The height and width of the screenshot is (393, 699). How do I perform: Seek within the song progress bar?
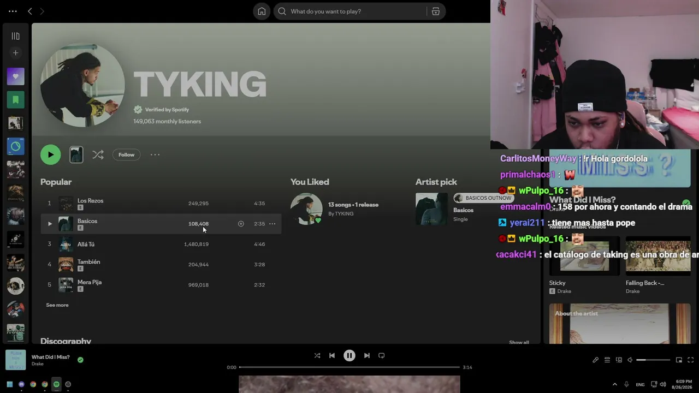point(349,367)
